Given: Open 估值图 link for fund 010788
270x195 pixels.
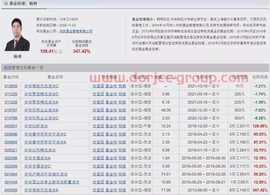Looking at the screenshot, I should click(98, 118).
